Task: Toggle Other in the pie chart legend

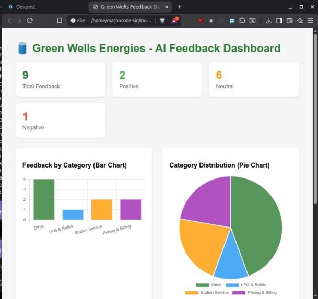Action: (209, 285)
